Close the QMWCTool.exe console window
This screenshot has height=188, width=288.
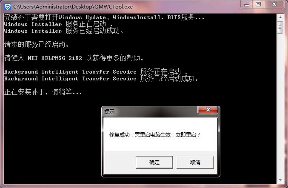point(274,4)
